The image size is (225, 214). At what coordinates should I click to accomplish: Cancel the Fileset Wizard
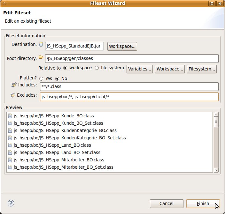tap(167, 203)
